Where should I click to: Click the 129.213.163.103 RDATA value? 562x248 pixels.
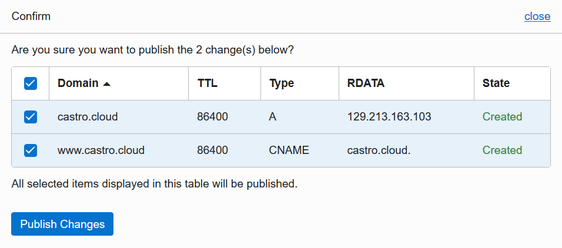click(389, 117)
